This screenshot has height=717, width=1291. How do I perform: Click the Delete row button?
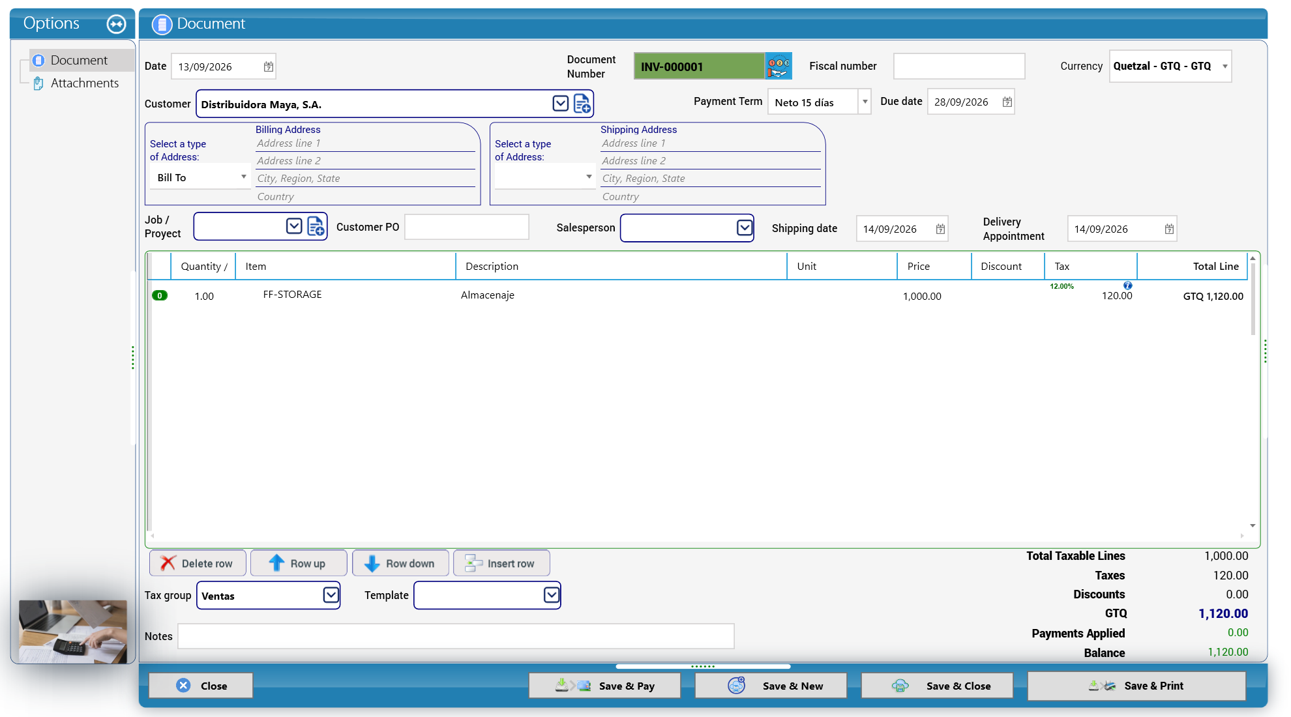click(x=198, y=563)
